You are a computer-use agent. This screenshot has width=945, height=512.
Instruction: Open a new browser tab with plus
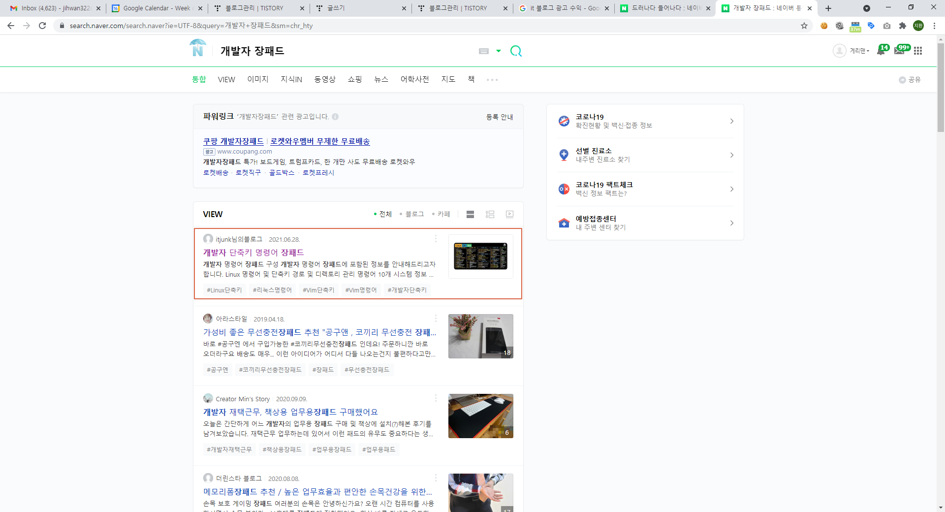[x=828, y=8]
